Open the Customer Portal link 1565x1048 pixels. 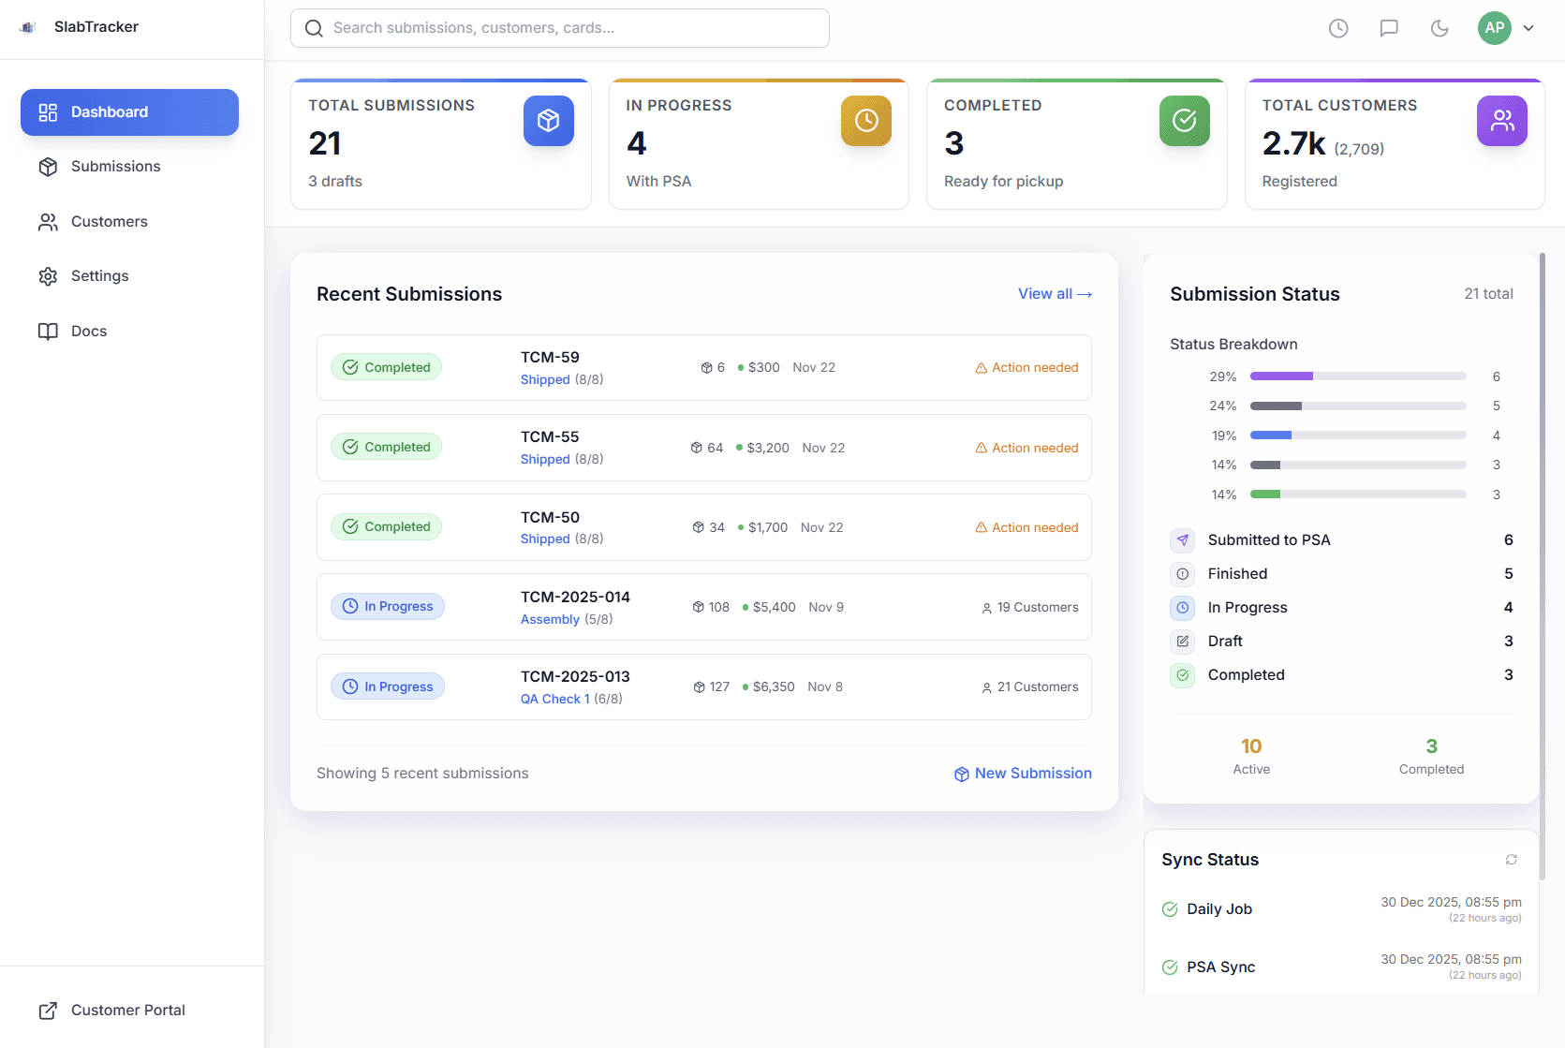tap(128, 1010)
